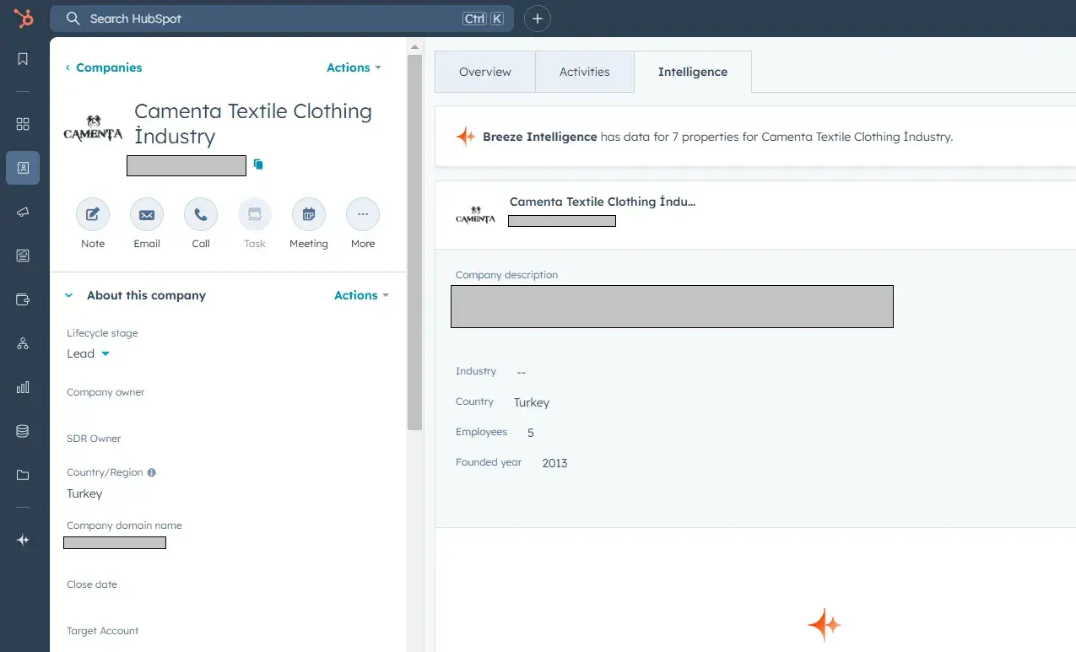
Task: Start a Call from the call icon
Action: click(x=200, y=214)
